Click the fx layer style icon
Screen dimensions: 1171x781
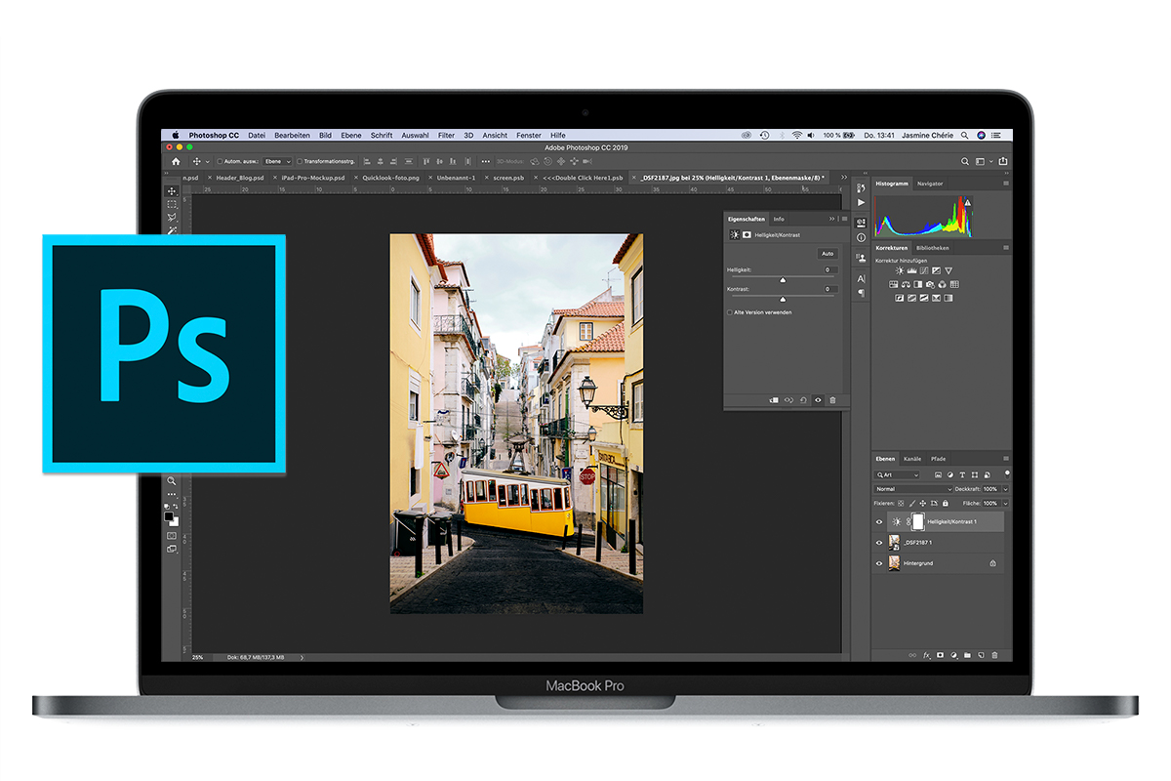coord(926,655)
